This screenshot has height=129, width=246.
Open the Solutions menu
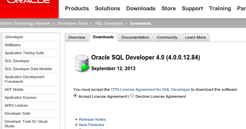point(108,8)
